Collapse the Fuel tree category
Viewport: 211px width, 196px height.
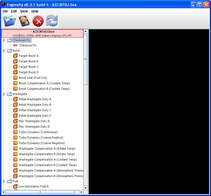click(4, 181)
